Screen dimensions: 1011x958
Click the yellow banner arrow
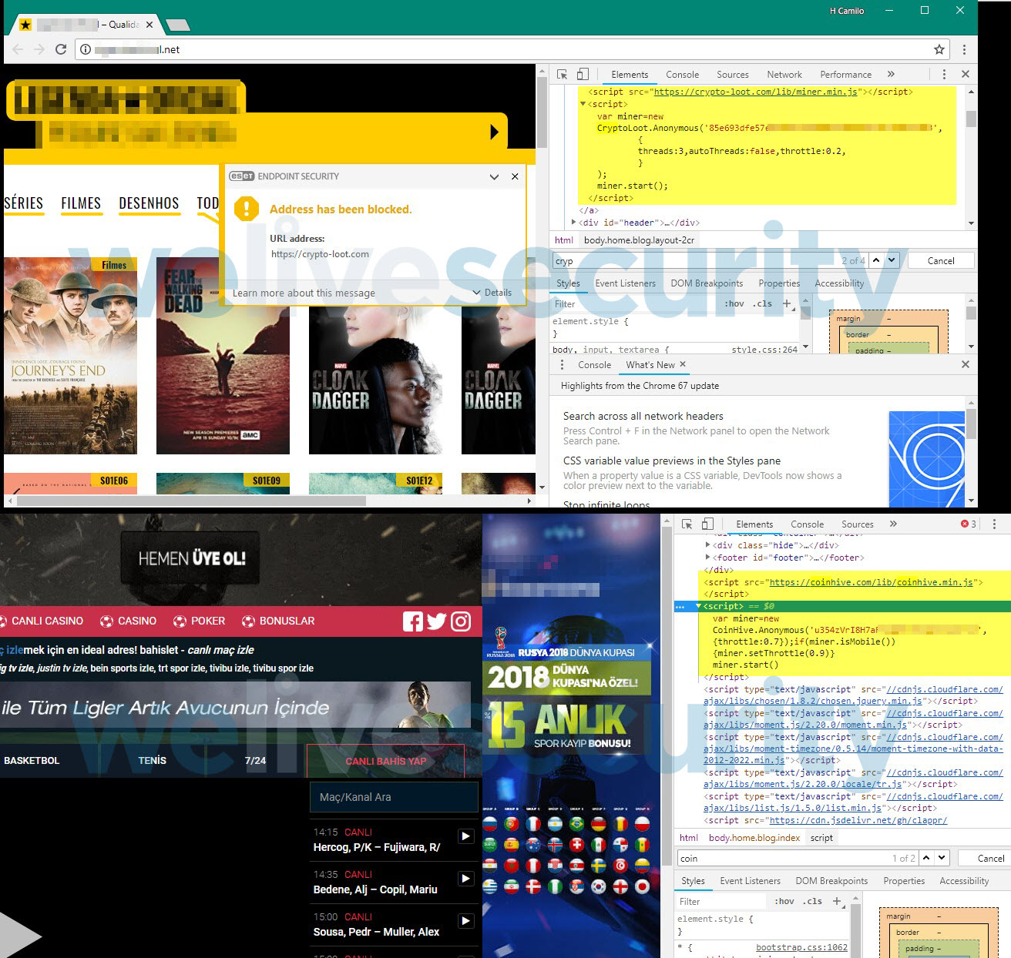point(495,132)
